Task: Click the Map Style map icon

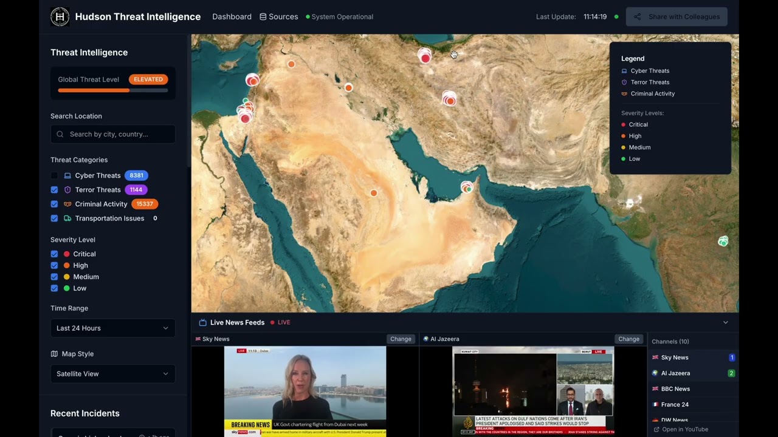Action: tap(54, 354)
